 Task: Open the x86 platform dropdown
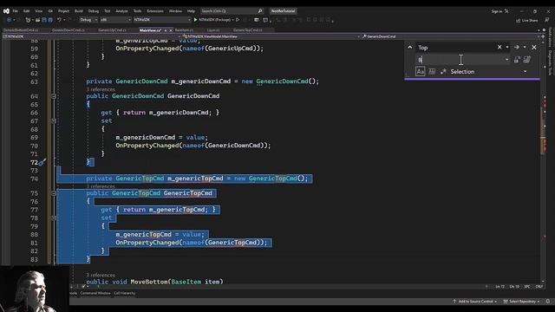tap(115, 20)
